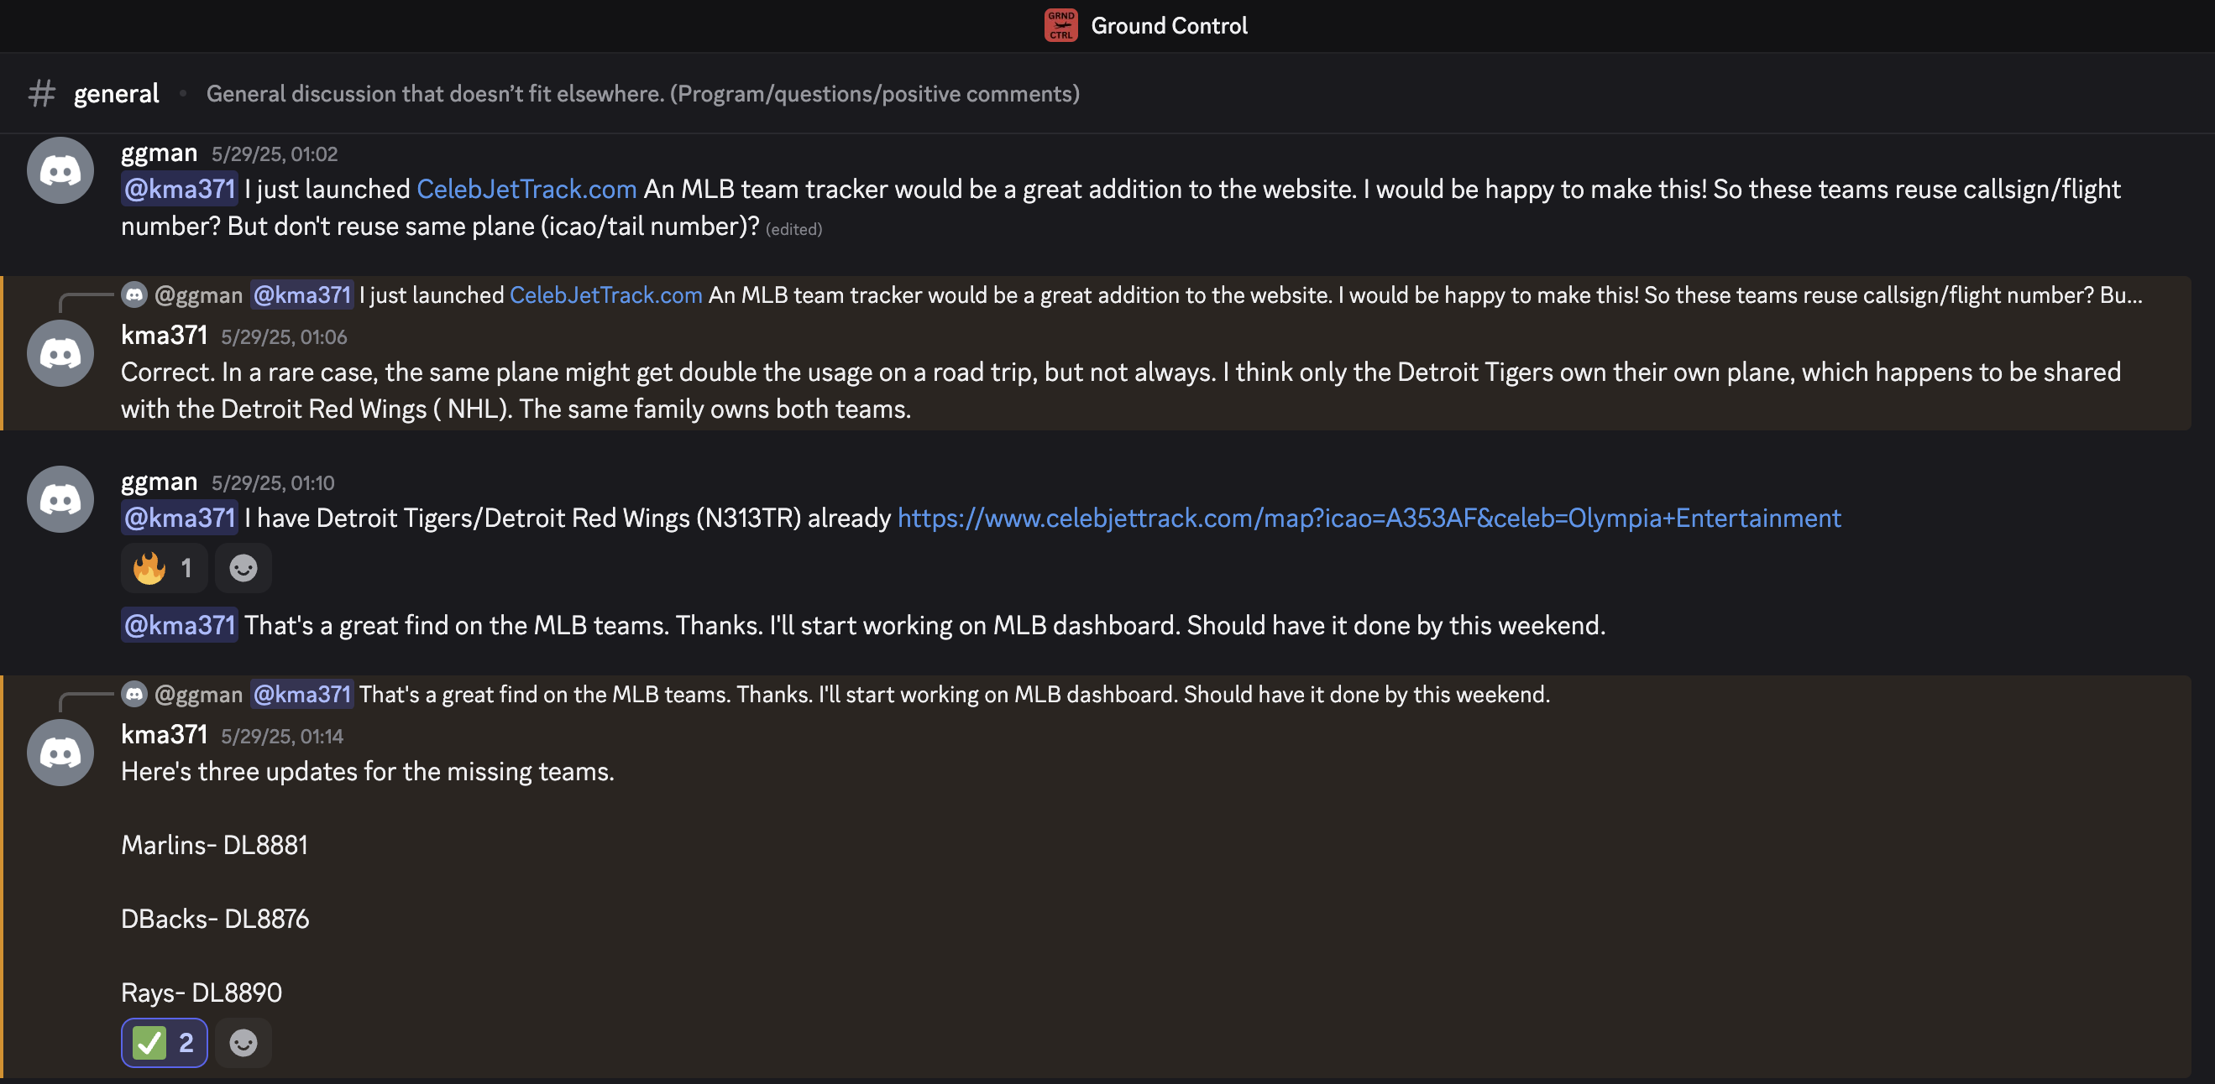Viewport: 2215px width, 1084px height.
Task: Click the general channel hash icon
Action: 41,94
